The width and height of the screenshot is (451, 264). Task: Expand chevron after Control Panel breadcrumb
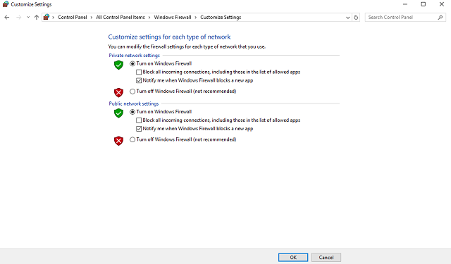tap(92, 18)
